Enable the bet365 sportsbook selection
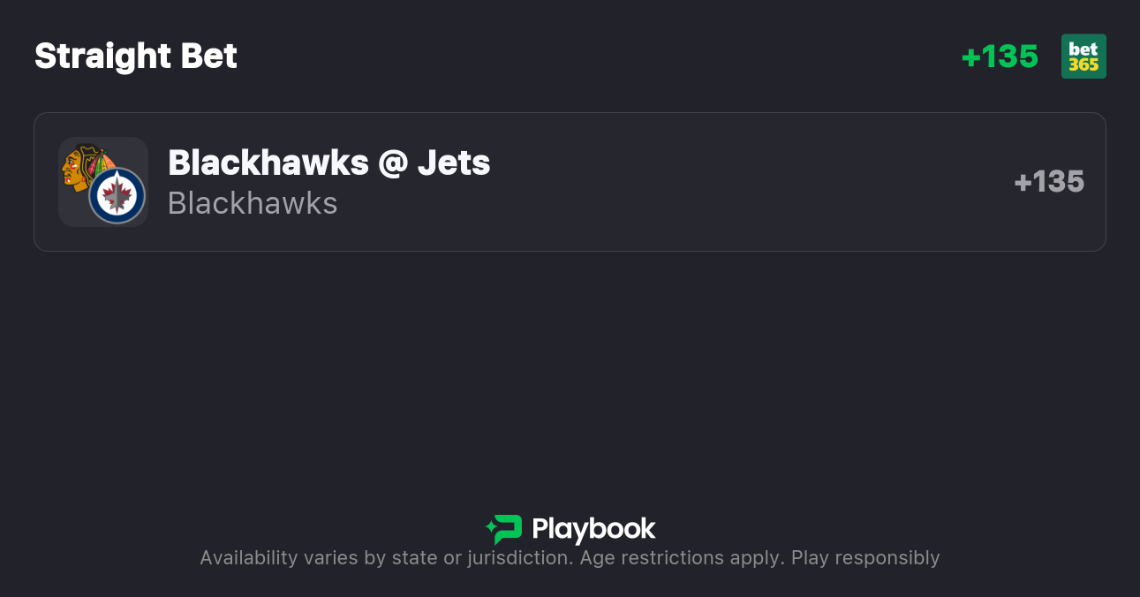1140x597 pixels. click(1083, 56)
